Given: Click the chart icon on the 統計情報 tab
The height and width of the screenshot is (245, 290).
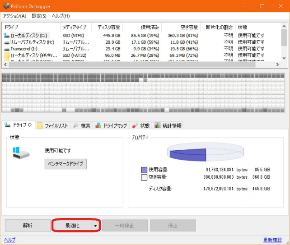Looking at the screenshot, I should [x=157, y=125].
